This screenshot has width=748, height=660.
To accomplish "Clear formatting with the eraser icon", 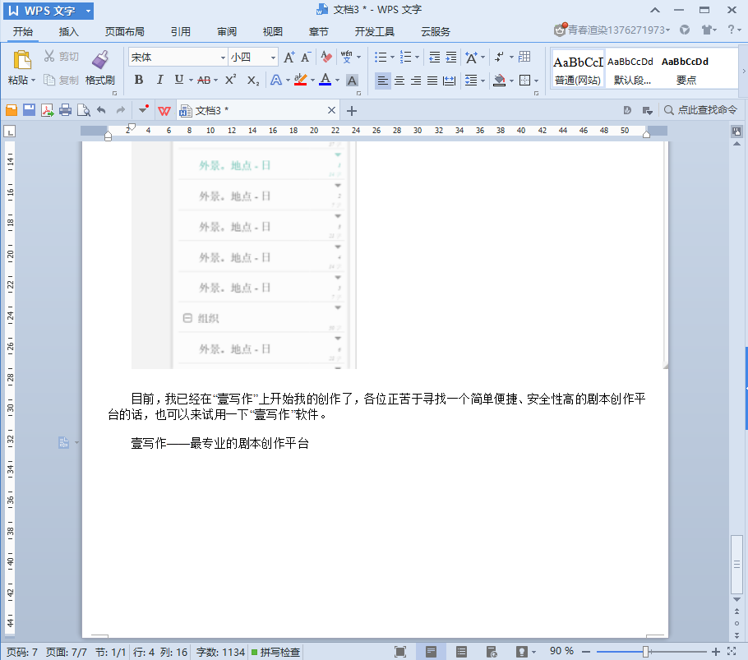I will point(326,58).
